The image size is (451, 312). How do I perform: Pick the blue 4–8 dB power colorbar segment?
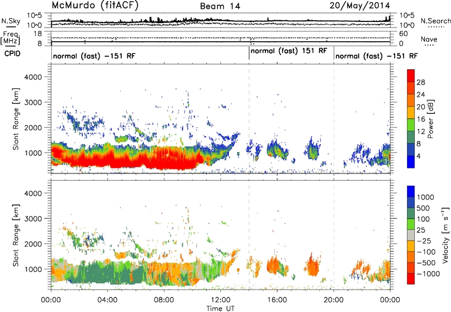click(411, 150)
